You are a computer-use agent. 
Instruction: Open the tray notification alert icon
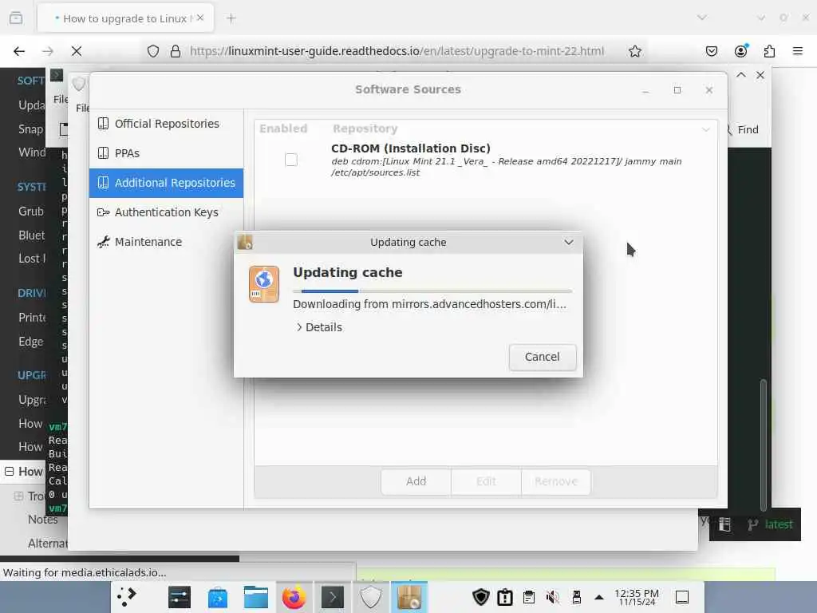[x=505, y=597]
